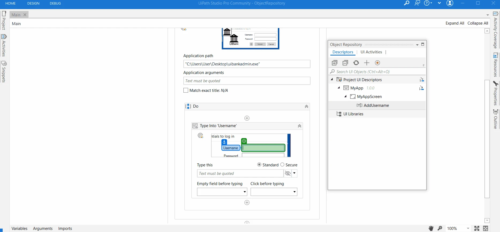Select the Main workflow document tab

click(x=16, y=15)
